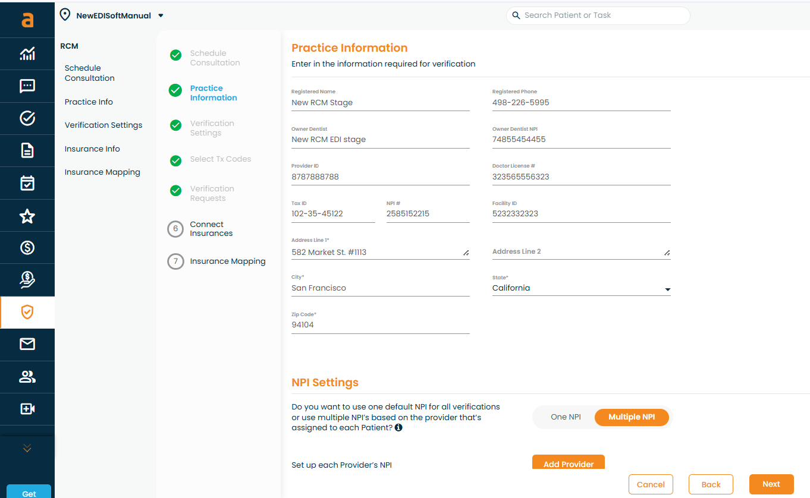
Task: Open the State dropdown showing California
Action: (581, 288)
